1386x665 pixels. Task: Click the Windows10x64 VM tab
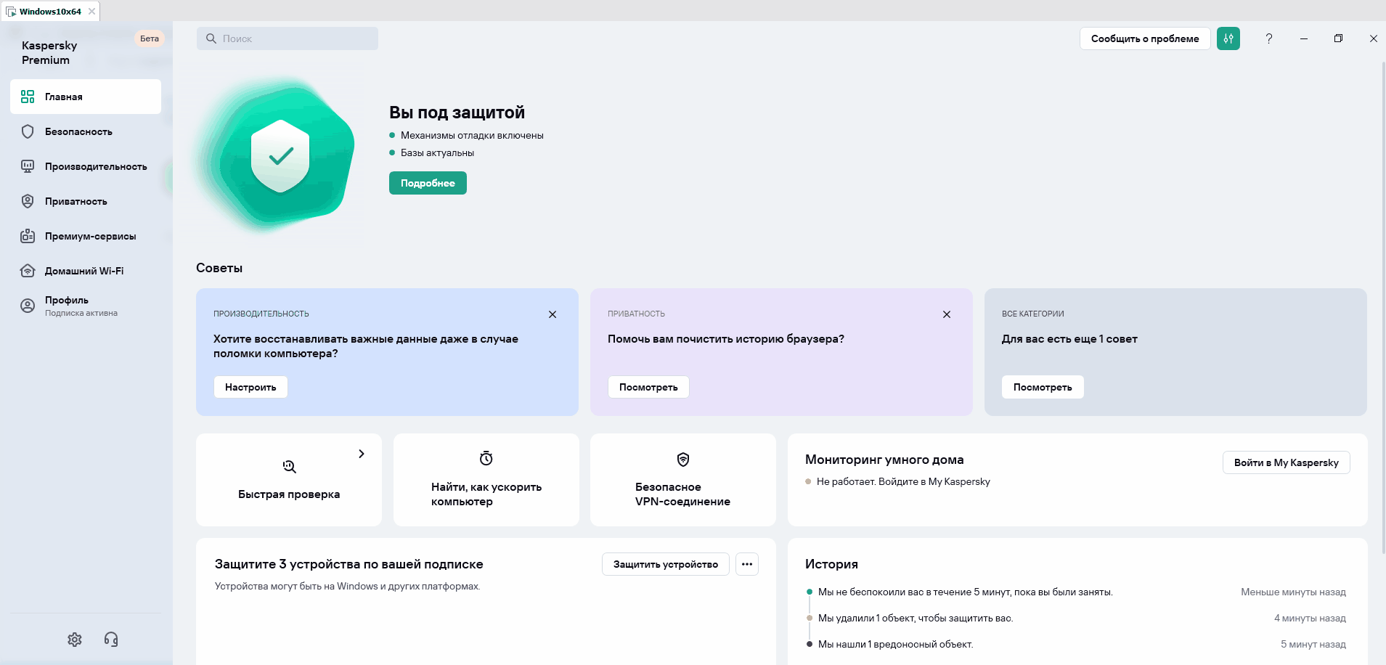[x=50, y=12]
